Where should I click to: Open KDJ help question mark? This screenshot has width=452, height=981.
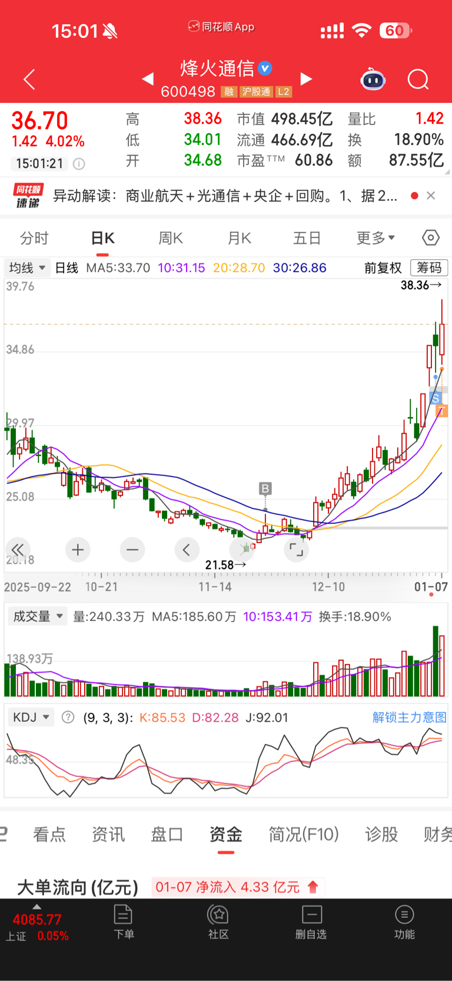point(68,717)
